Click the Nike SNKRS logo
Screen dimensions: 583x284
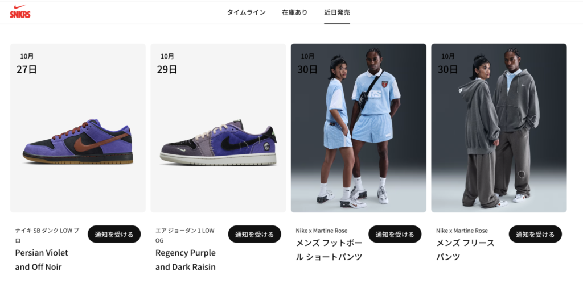(20, 11)
